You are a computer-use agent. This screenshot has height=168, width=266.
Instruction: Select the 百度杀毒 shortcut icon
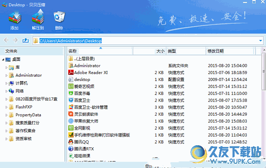tap(71, 93)
